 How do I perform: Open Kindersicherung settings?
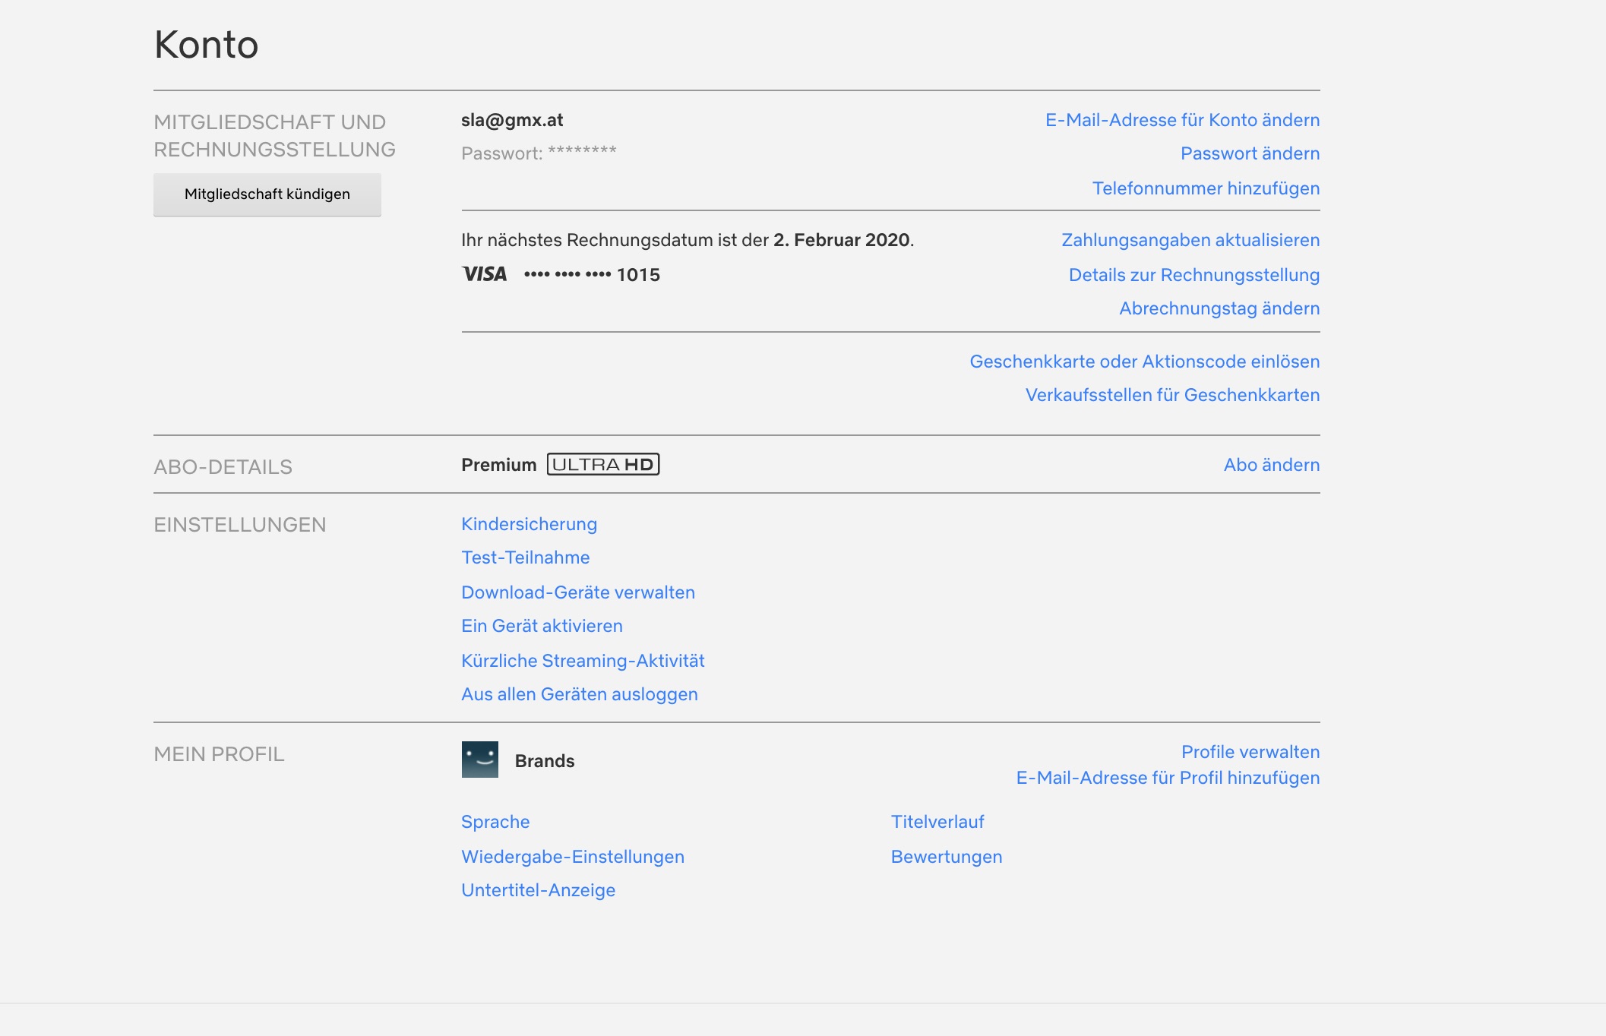click(x=529, y=524)
